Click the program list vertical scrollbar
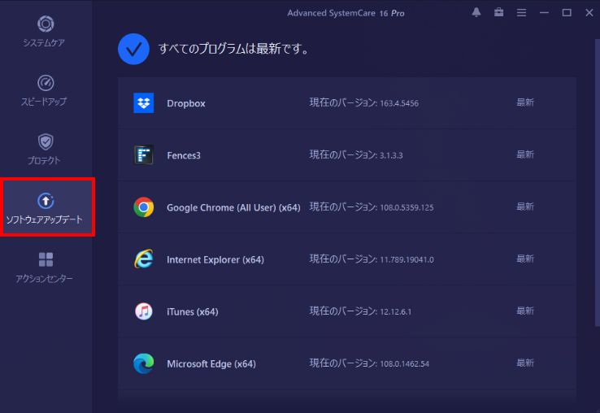Image resolution: width=600 pixels, height=413 pixels. [x=598, y=183]
